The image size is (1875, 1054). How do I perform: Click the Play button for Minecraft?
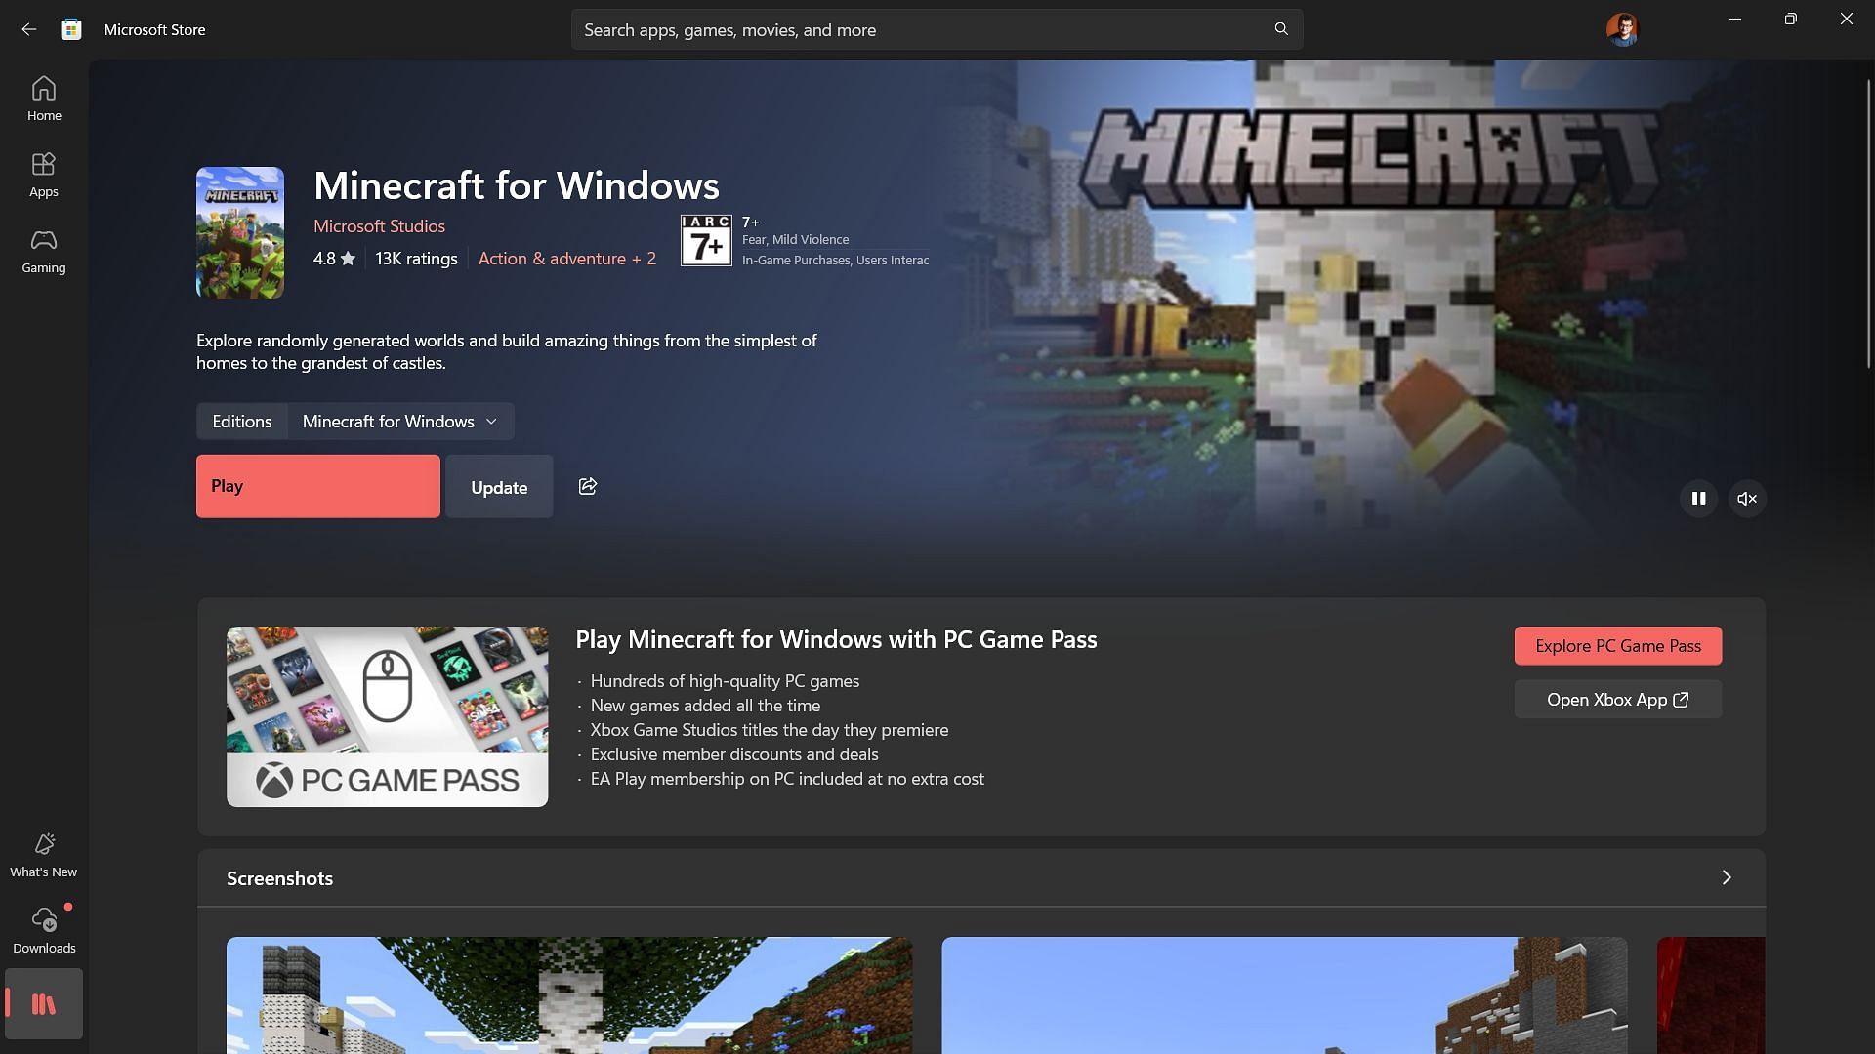coord(318,486)
